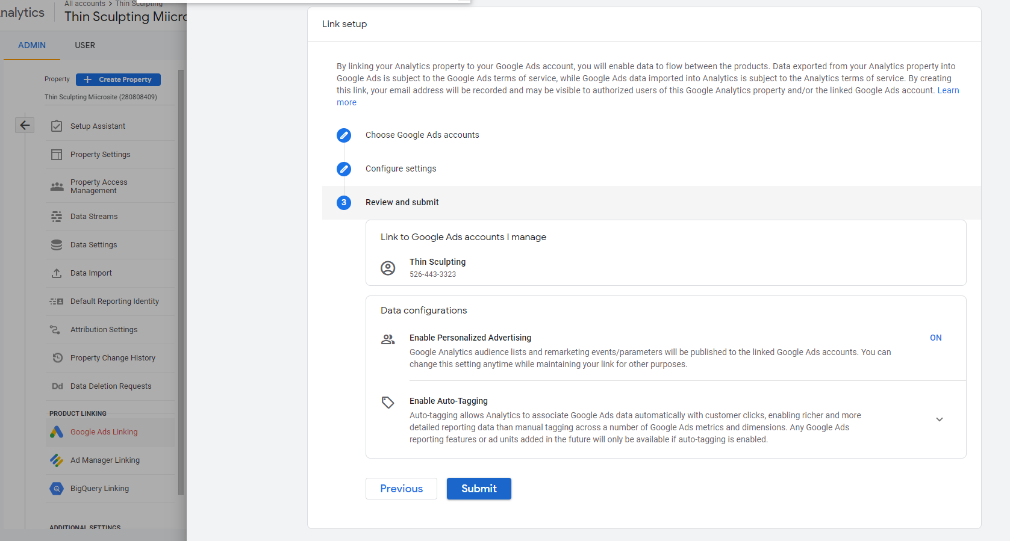Click the Data Streams icon
Screen dimensions: 1010x541
pos(57,217)
